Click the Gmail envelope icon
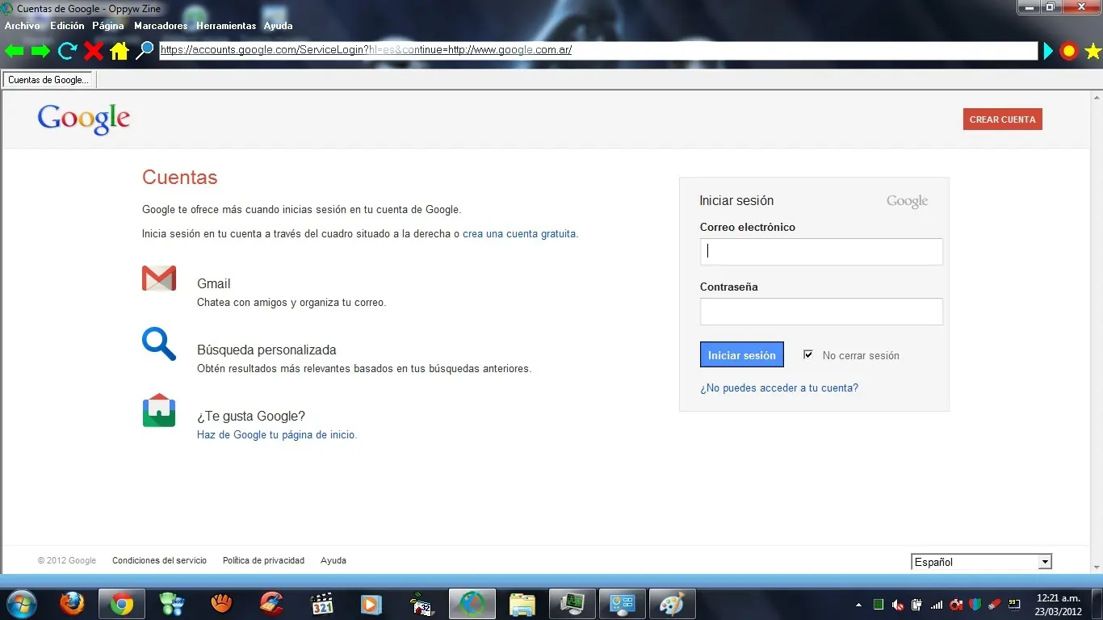 coord(159,279)
